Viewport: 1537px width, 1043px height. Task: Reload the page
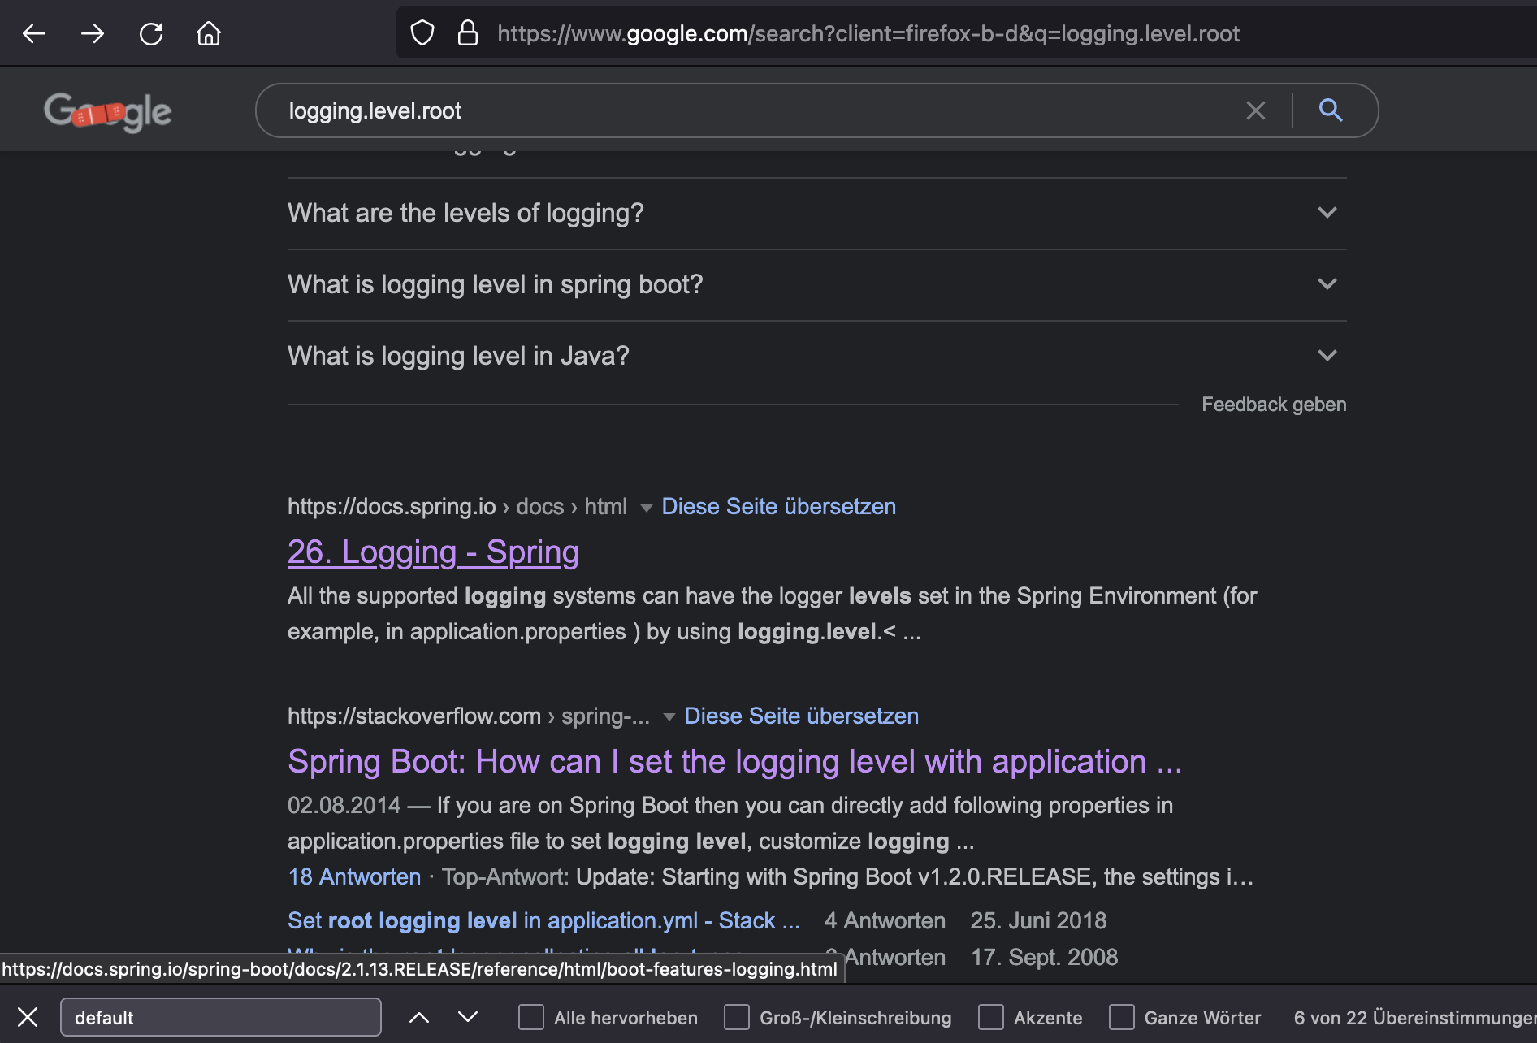151,33
